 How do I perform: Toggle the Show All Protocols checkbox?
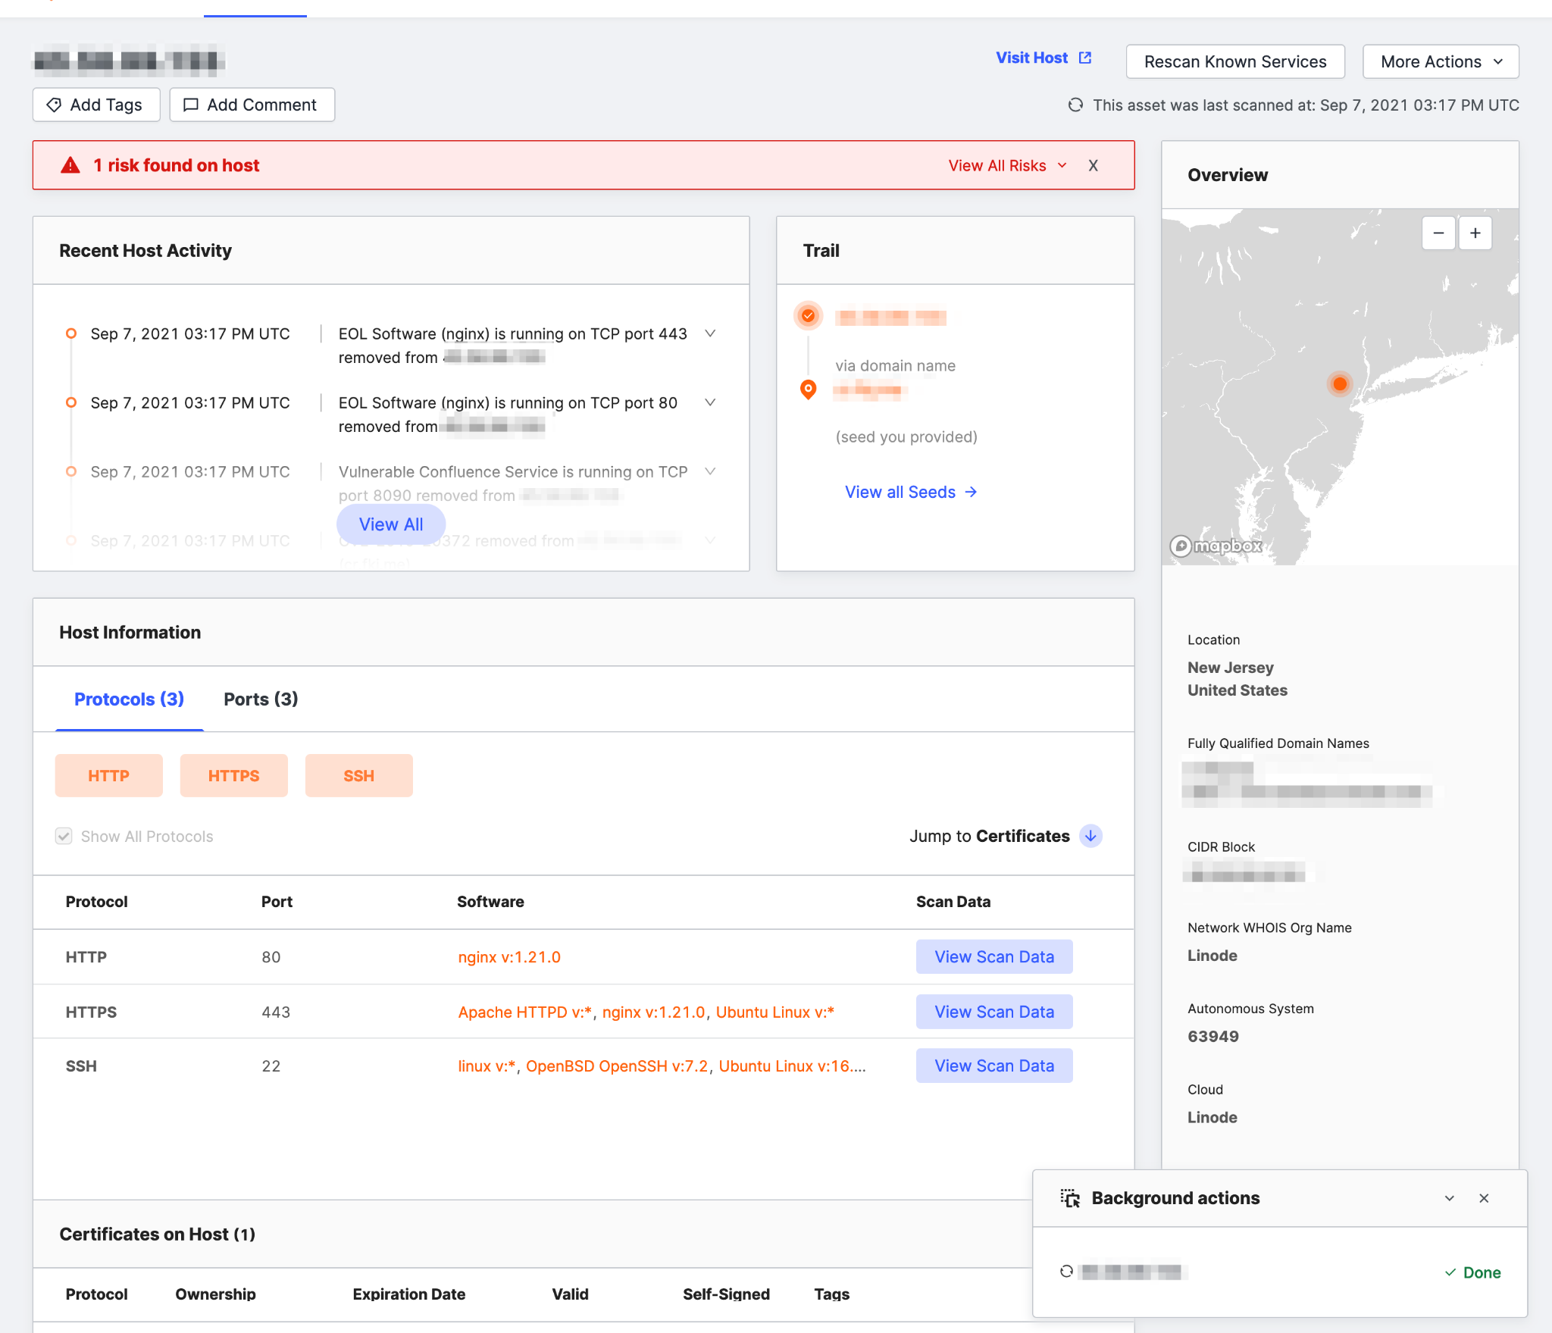click(x=64, y=836)
